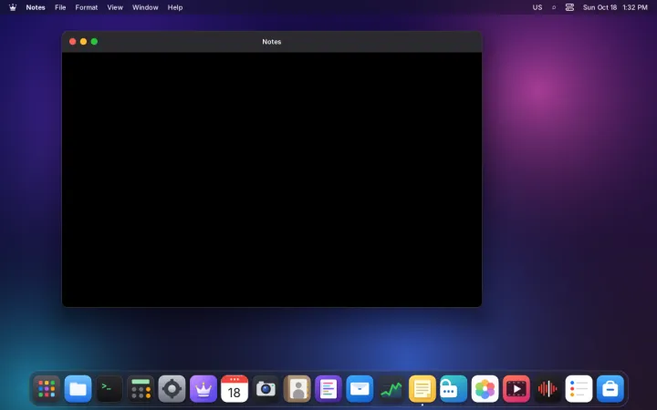Viewport: 657px width, 410px height.
Task: Open the password lock app in dock
Action: [x=454, y=389]
